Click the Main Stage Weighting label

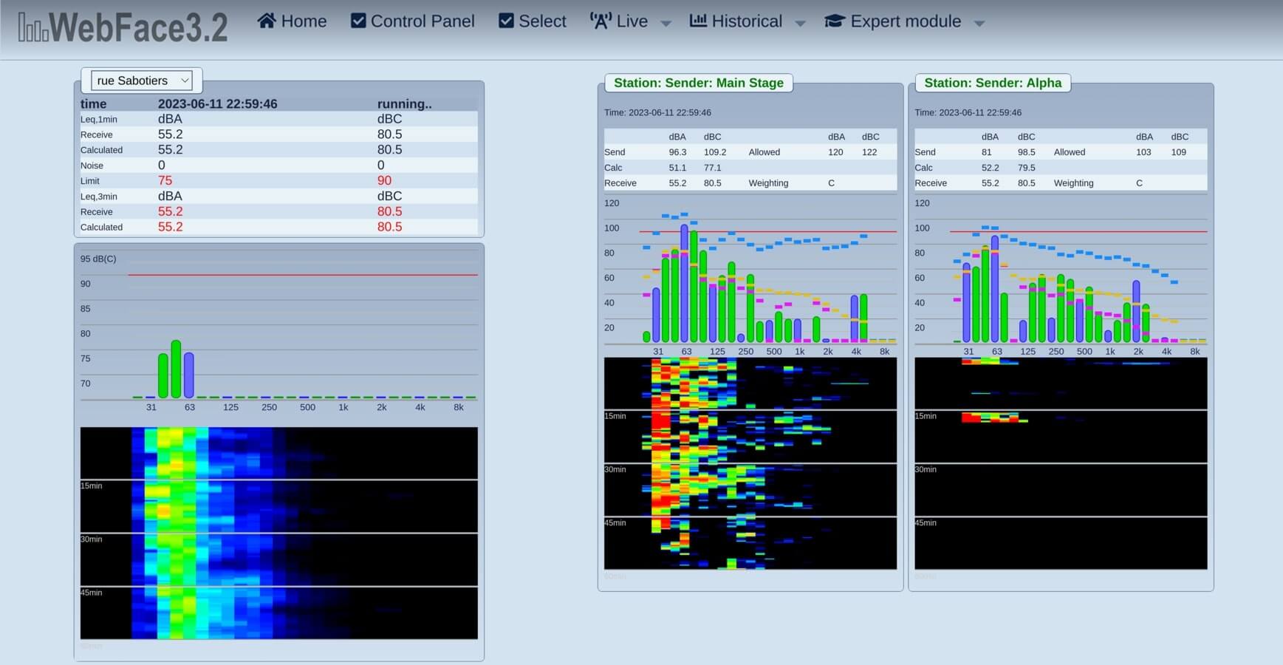point(768,183)
